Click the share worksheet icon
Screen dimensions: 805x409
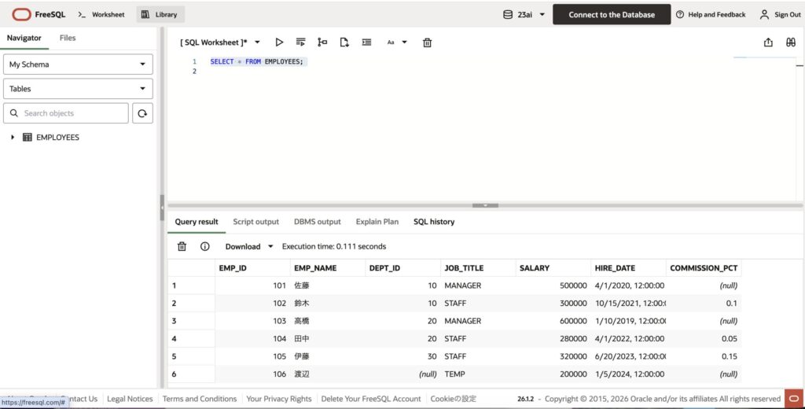click(768, 42)
